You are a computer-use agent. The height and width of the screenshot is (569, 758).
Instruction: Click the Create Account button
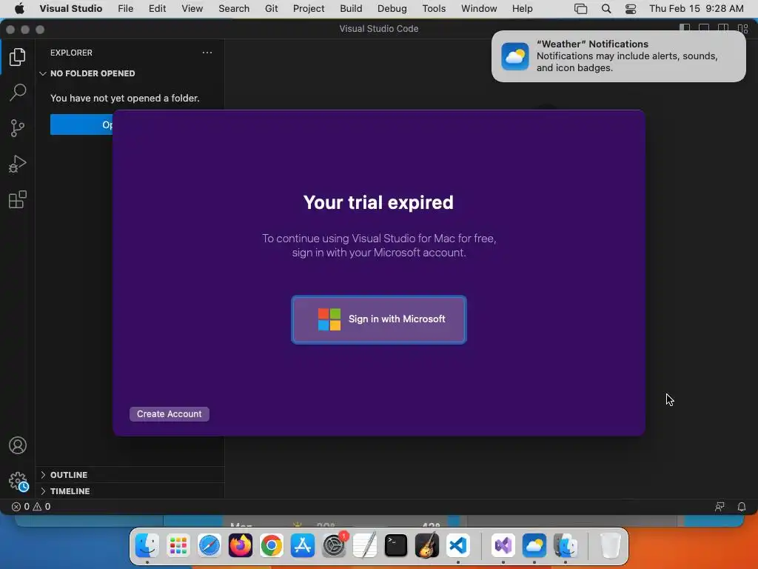click(x=170, y=414)
